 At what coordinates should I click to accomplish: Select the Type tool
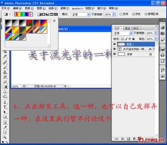[x=5, y=107]
